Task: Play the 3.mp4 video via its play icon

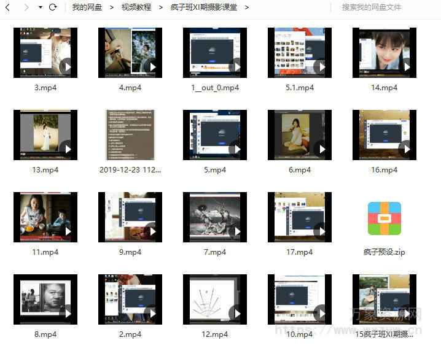Action: coord(66,66)
